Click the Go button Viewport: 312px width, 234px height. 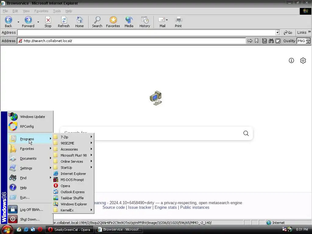(x=288, y=32)
